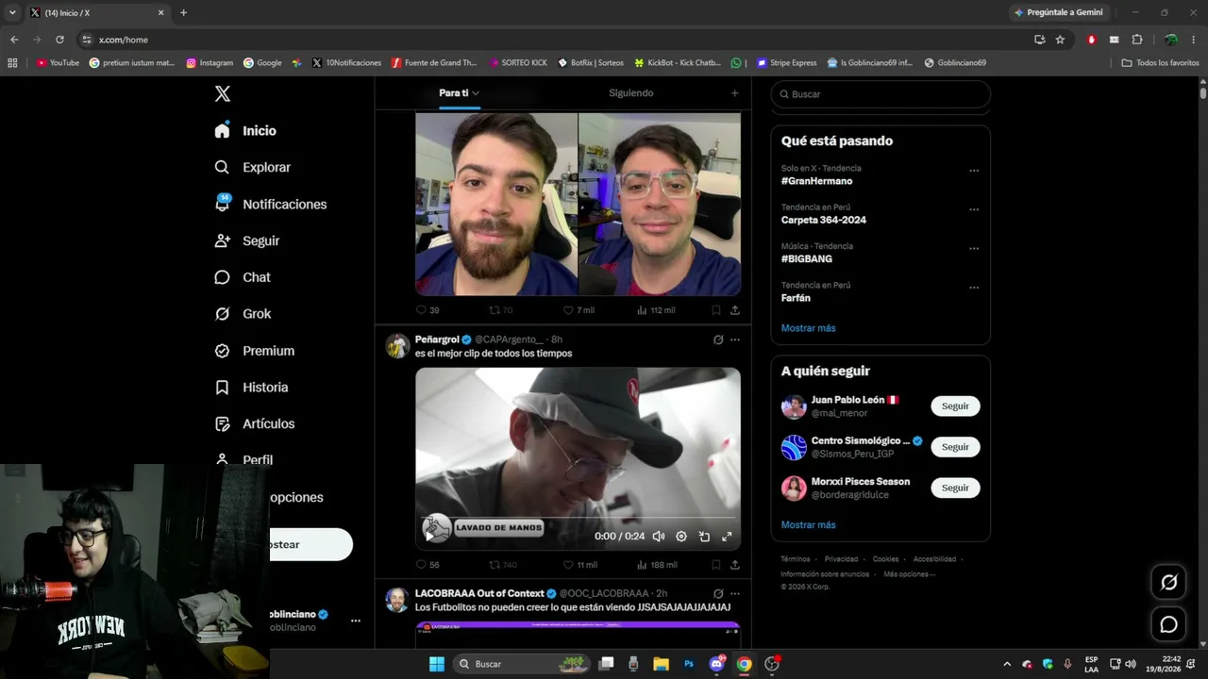This screenshot has height=679, width=1208.
Task: Open the YouTube bookmark
Action: pos(58,63)
